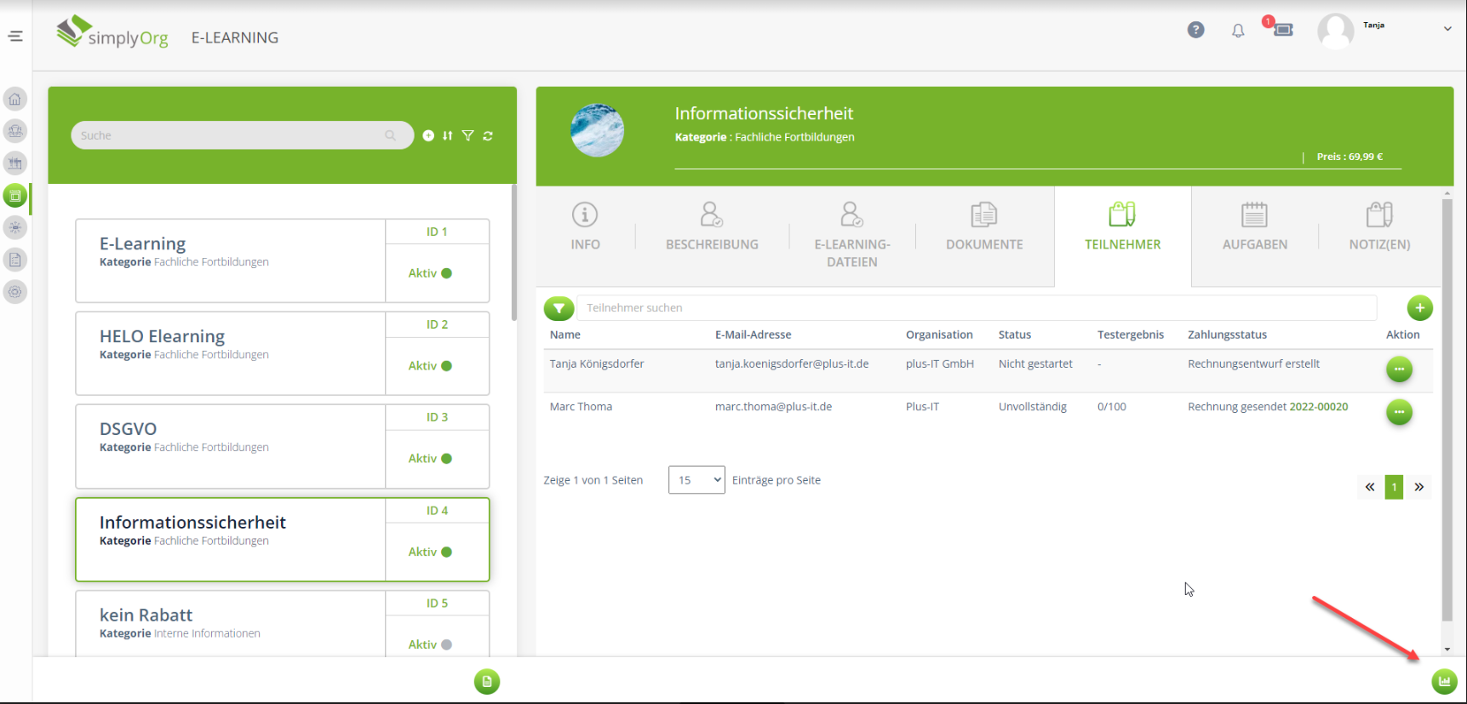Open the notifications bell
Screen dimensions: 1467x704
[1238, 31]
